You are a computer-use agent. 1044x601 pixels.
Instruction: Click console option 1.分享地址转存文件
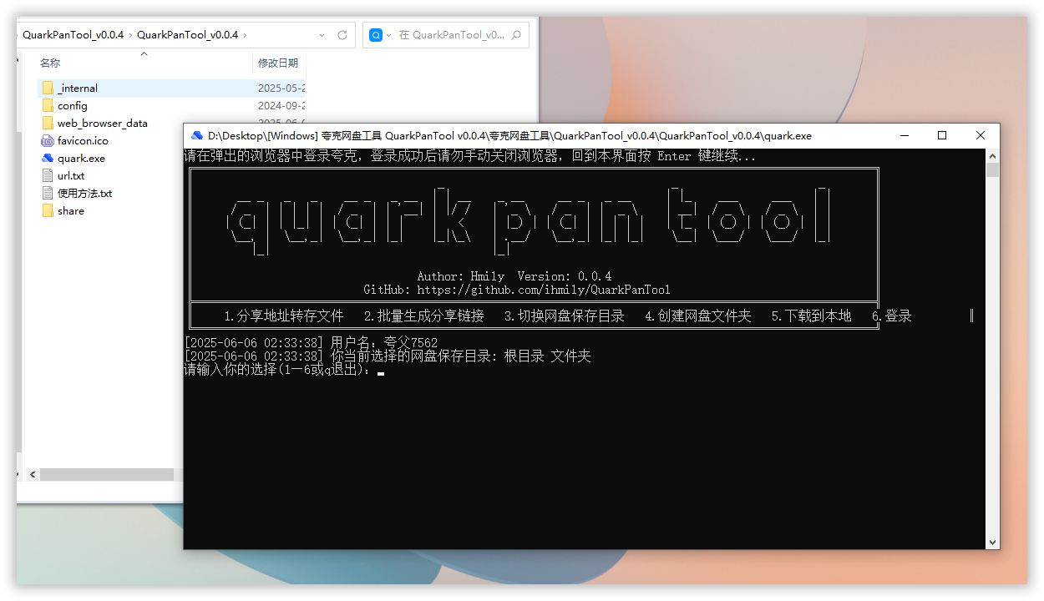click(284, 316)
